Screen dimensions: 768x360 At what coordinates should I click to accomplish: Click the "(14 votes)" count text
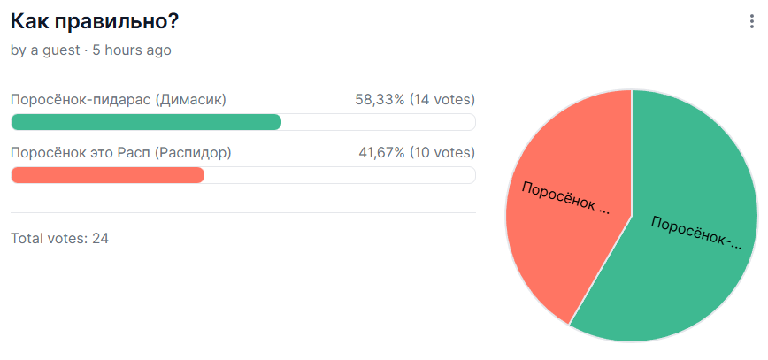click(442, 101)
